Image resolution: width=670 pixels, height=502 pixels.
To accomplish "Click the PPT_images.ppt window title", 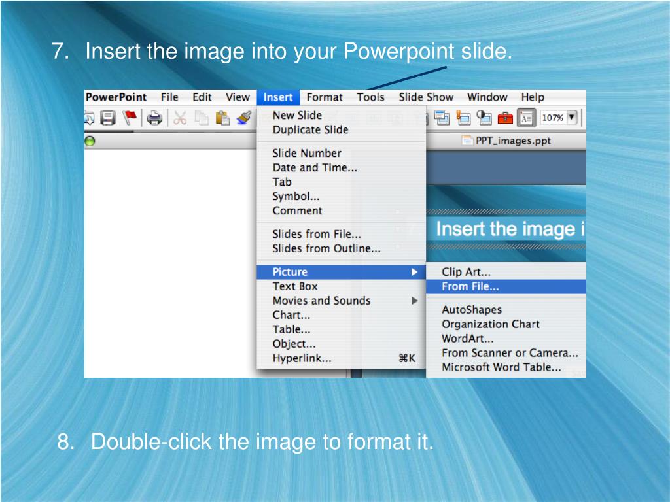I will point(513,141).
